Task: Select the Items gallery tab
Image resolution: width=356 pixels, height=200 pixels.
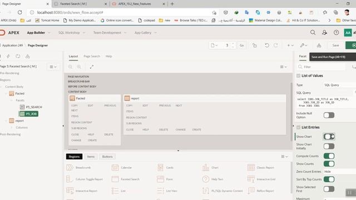Action: point(91,157)
